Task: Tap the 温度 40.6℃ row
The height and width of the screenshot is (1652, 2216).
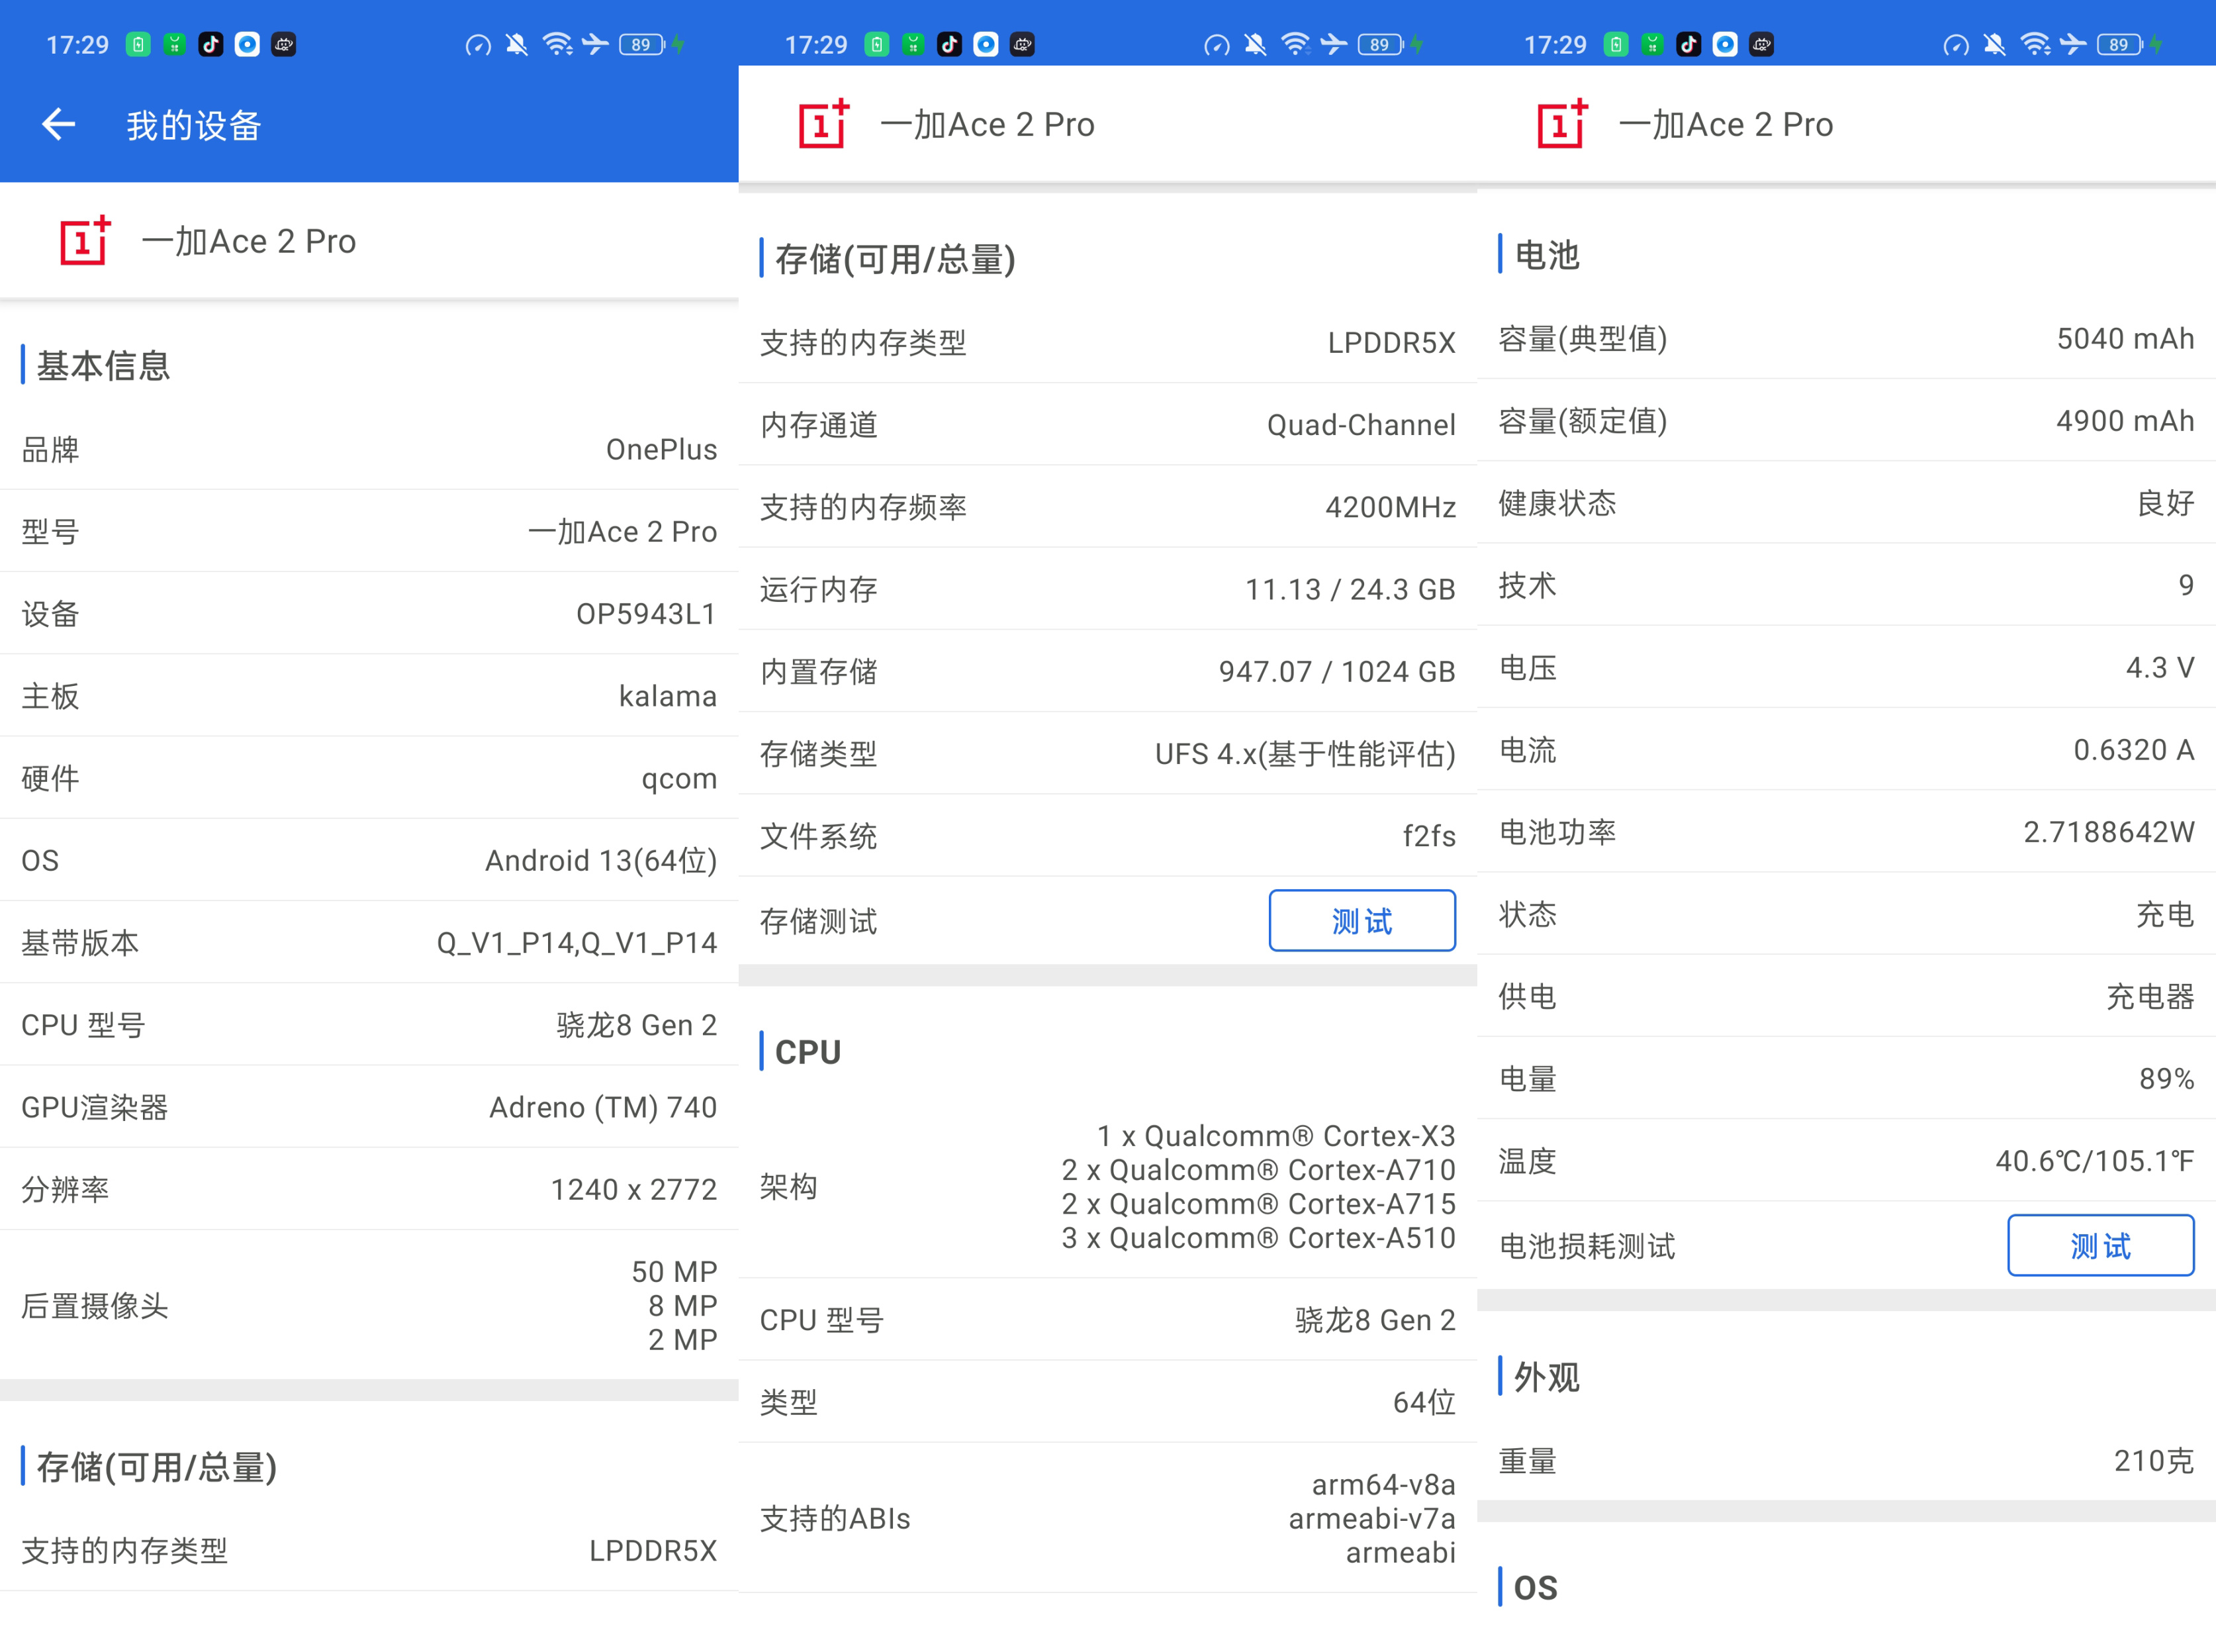Action: coord(1846,1161)
